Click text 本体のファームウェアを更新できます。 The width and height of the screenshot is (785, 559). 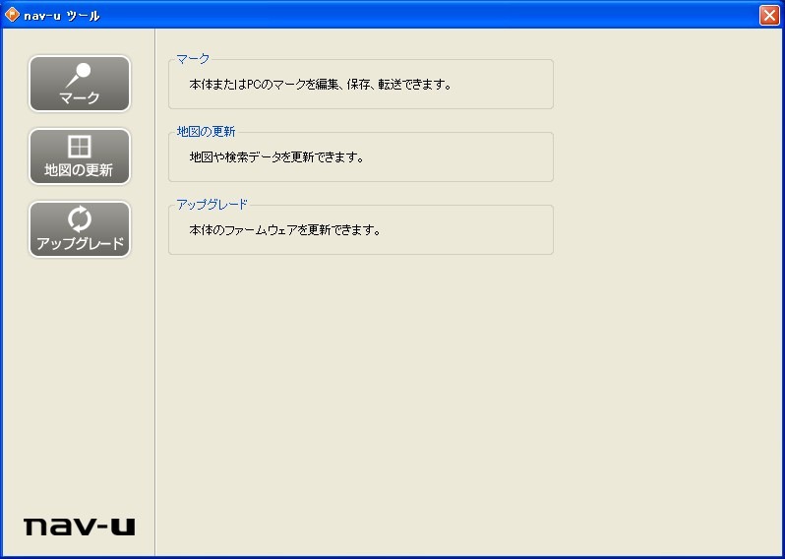pos(285,230)
